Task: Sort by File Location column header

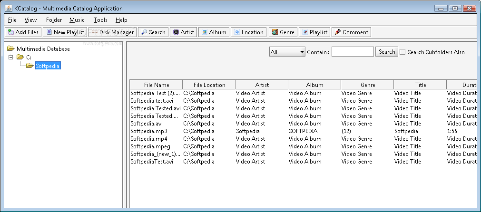Action: pyautogui.click(x=209, y=85)
